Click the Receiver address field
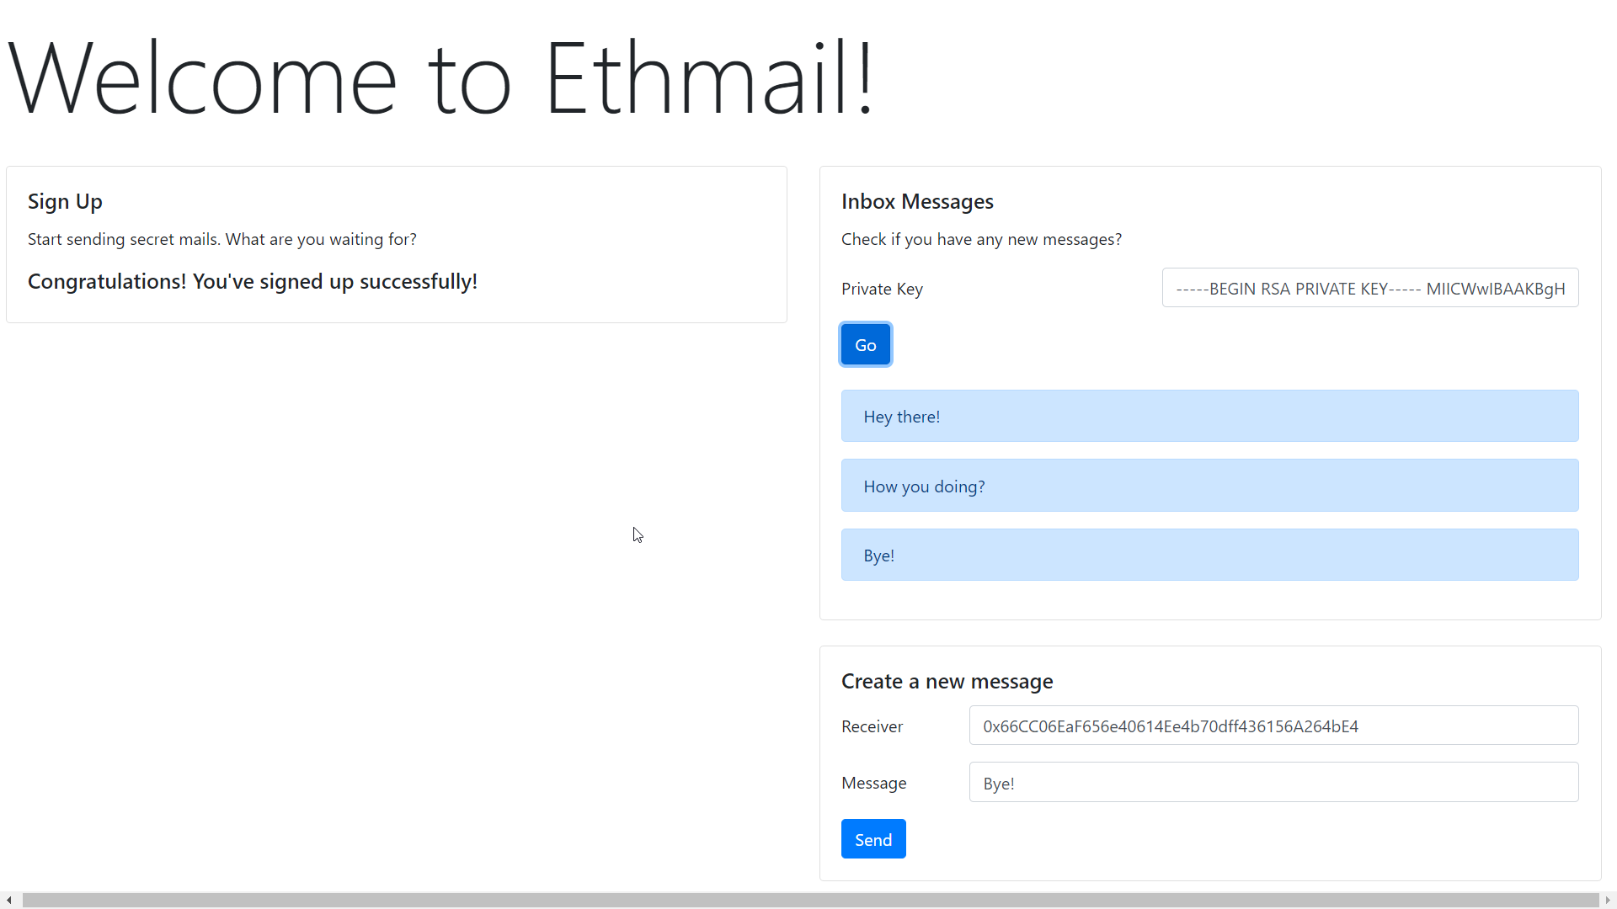The image size is (1617, 909). tap(1273, 726)
